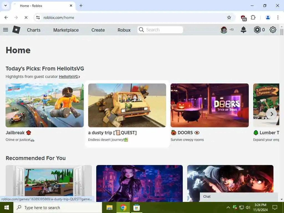Go back in browser history
Image resolution: width=284 pixels, height=213 pixels.
(x=6, y=17)
